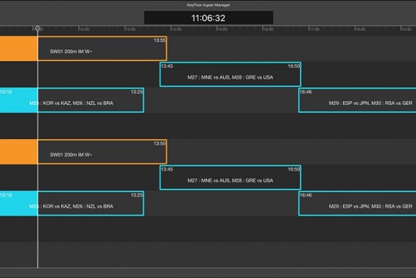Choose the upper M29 : ESP vs JPN block
This screenshot has height=278, width=416.
(x=357, y=100)
